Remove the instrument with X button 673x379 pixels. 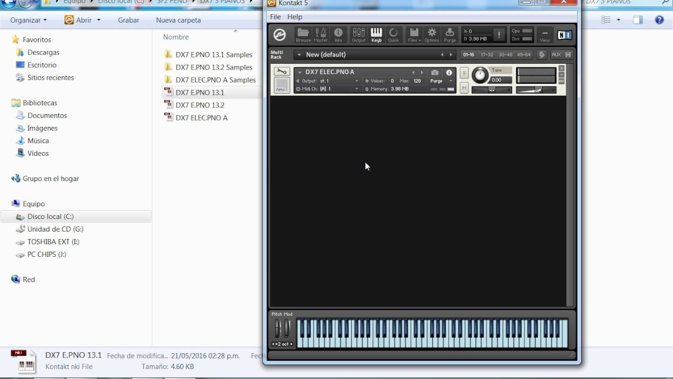[562, 68]
